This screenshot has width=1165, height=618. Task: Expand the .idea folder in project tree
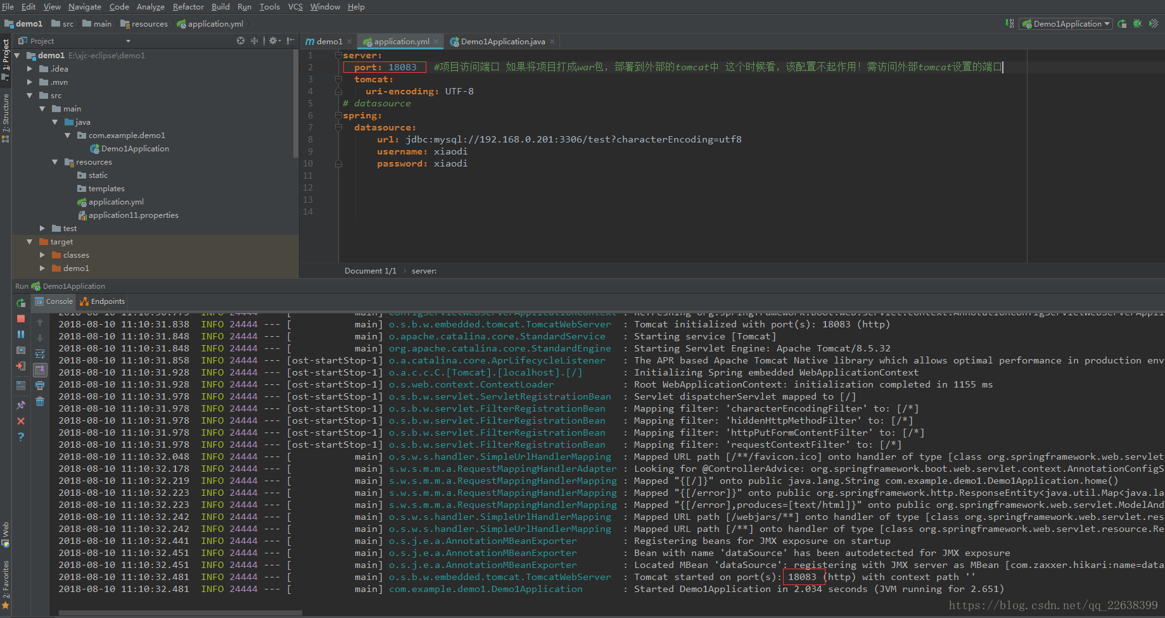pos(30,69)
